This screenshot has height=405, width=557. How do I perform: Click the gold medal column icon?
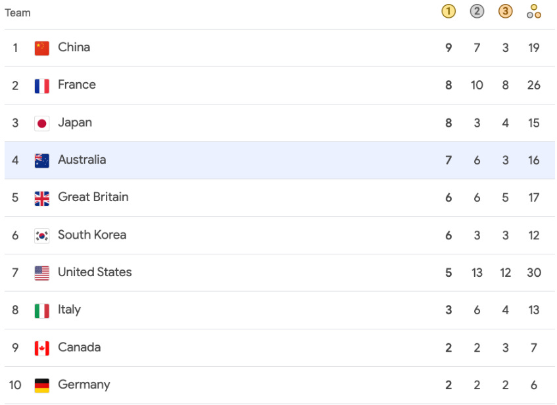click(448, 11)
